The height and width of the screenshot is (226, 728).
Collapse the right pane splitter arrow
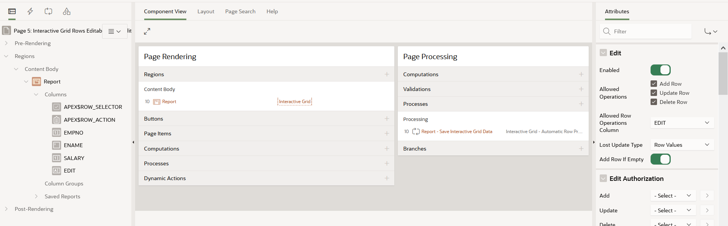click(x=594, y=142)
